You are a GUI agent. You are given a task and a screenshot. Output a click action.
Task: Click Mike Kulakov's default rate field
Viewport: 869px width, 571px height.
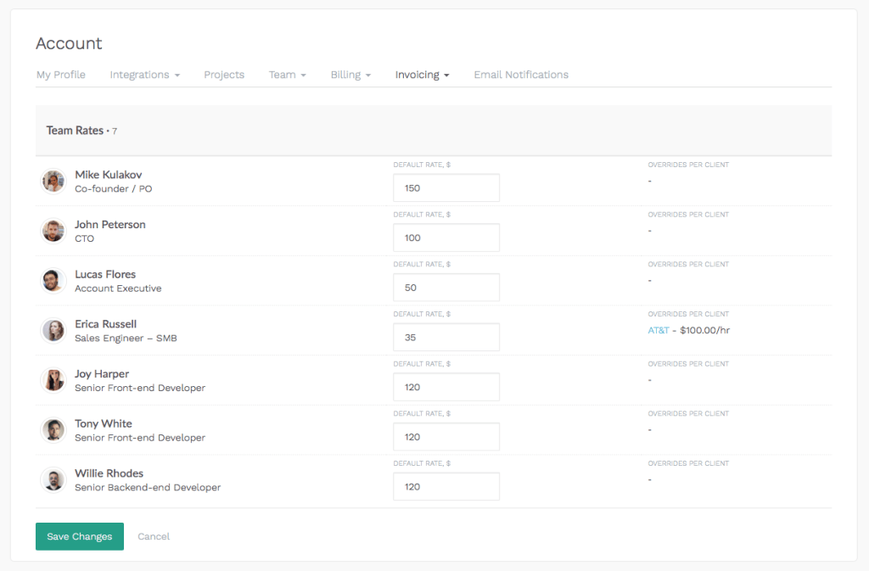tap(446, 188)
